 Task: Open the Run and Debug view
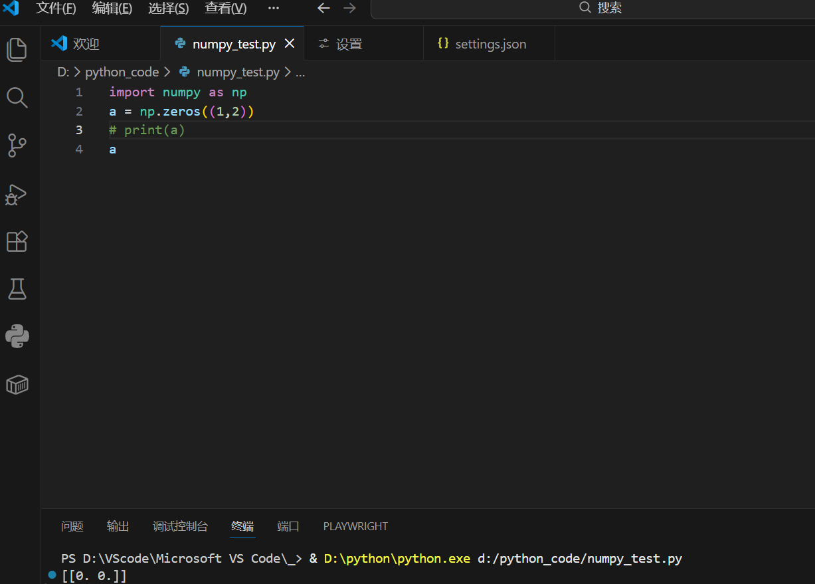click(x=17, y=194)
